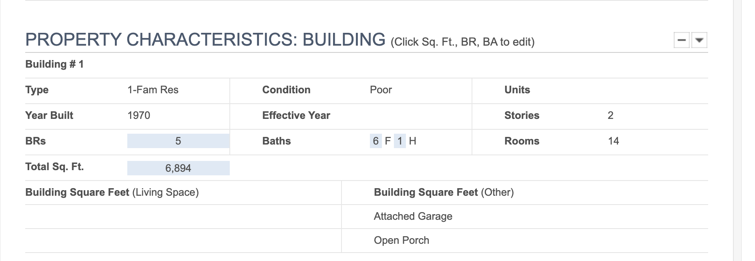Click the Stories value 2

610,115
